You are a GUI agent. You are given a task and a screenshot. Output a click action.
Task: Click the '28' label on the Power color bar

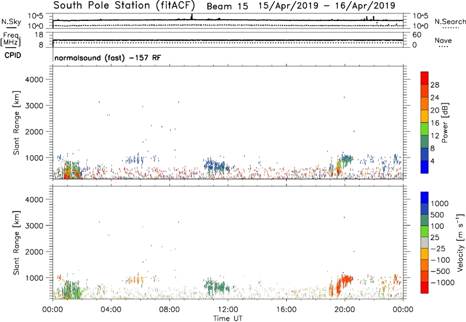coord(435,85)
